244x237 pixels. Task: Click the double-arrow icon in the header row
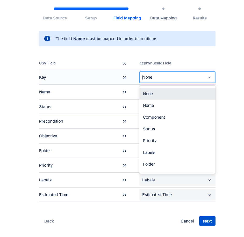click(125, 64)
